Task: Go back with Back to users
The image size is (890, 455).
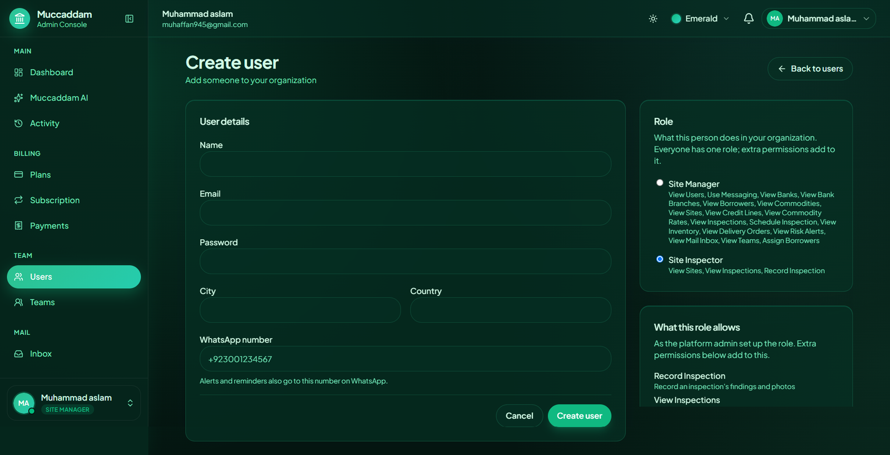Action: pos(810,69)
